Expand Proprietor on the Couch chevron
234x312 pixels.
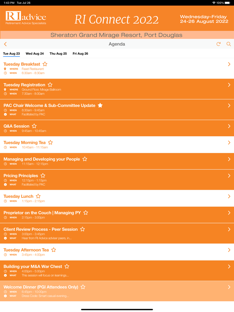(229, 213)
